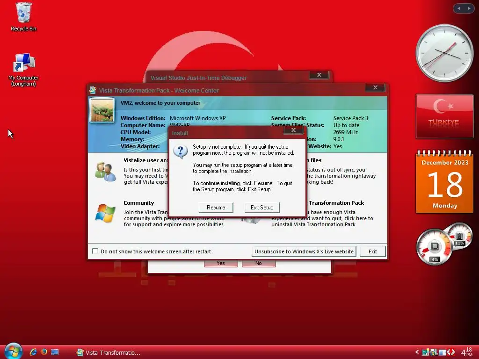This screenshot has width=479, height=359.
Task: Click the 'Microsoft Windows XP' edition text
Action: click(198, 118)
